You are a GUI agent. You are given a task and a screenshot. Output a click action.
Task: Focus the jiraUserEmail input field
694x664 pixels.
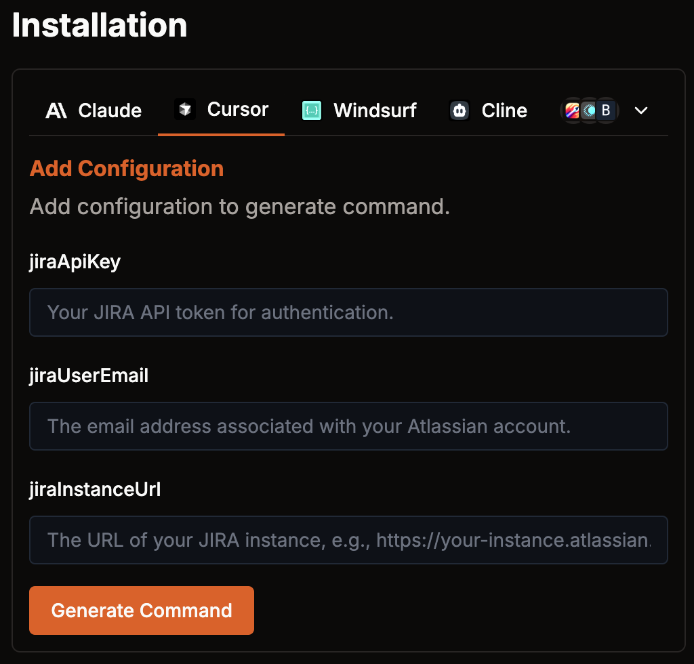[348, 426]
